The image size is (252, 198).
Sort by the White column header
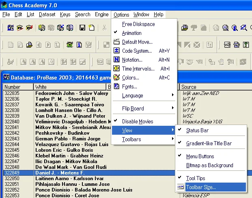coord(70,87)
